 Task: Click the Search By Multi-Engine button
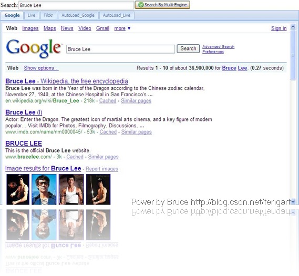coord(162,5)
